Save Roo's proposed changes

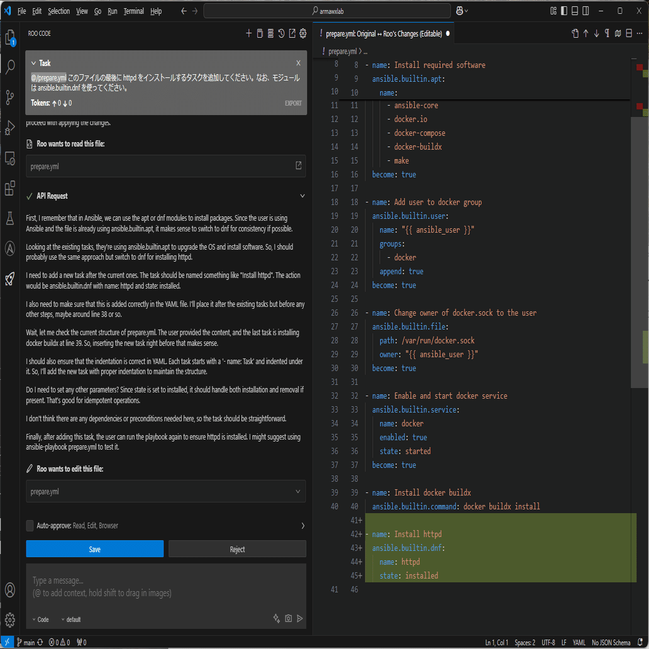click(95, 549)
